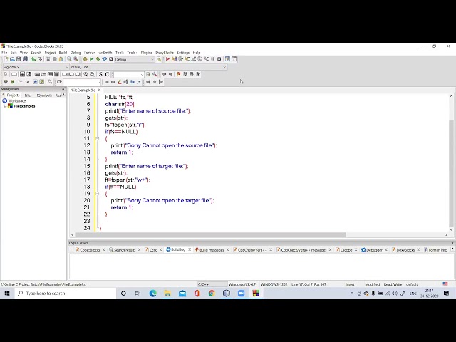The image size is (456, 342).
Task: Click the Cut scissors icon
Action: click(48, 59)
